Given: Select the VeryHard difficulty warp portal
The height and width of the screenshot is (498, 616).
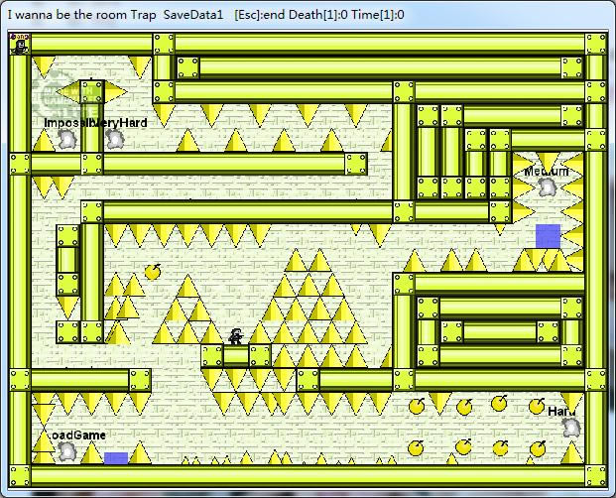Looking at the screenshot, I should pos(115,140).
